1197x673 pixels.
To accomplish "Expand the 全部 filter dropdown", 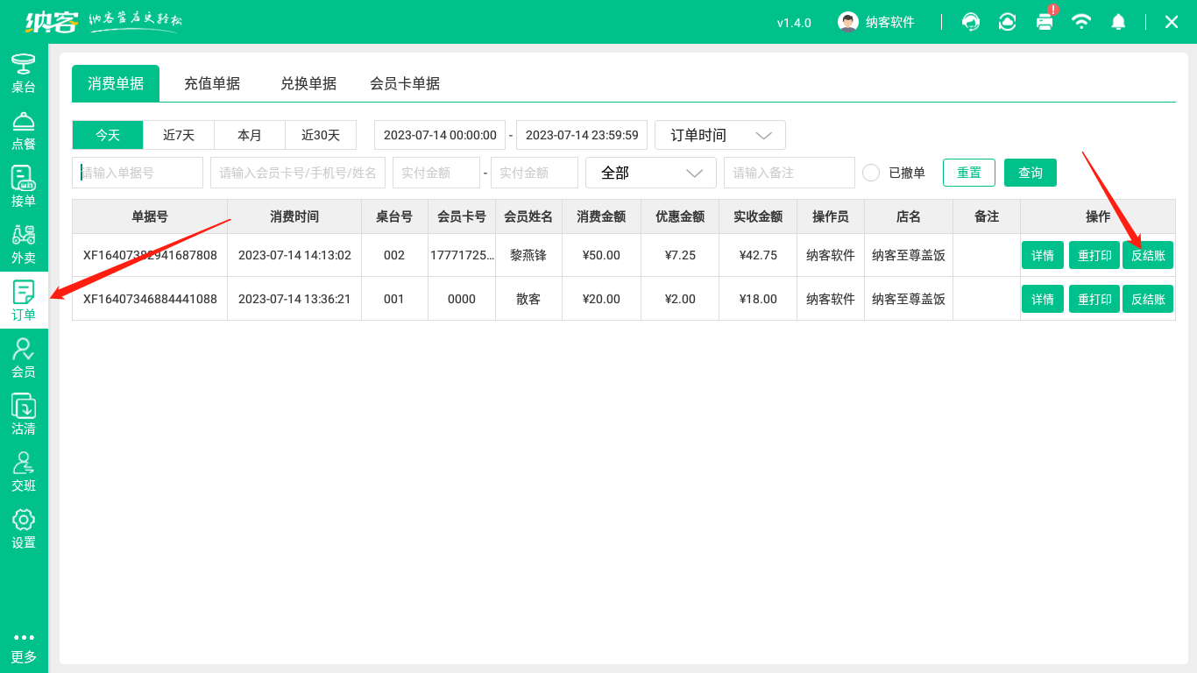I will (x=651, y=173).
